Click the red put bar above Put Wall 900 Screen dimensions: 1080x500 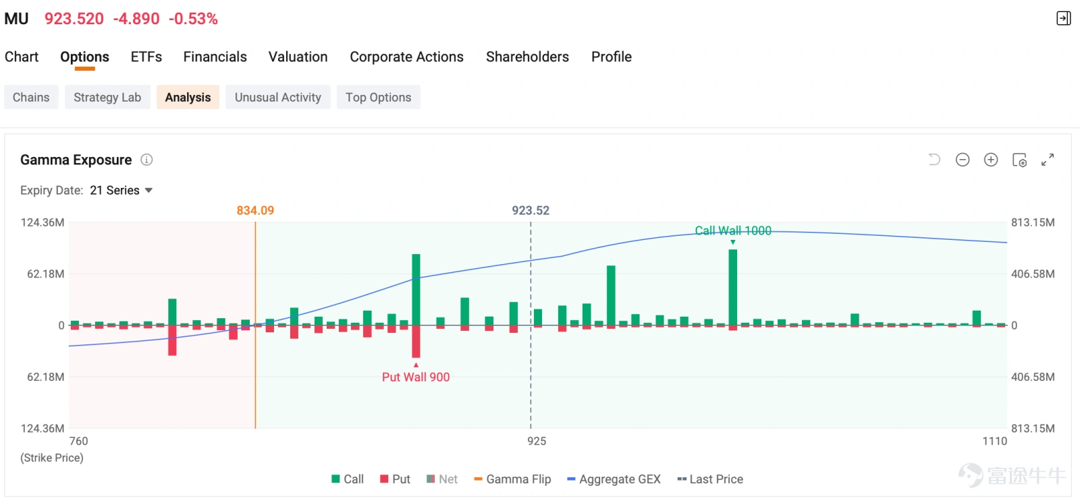[x=416, y=342]
